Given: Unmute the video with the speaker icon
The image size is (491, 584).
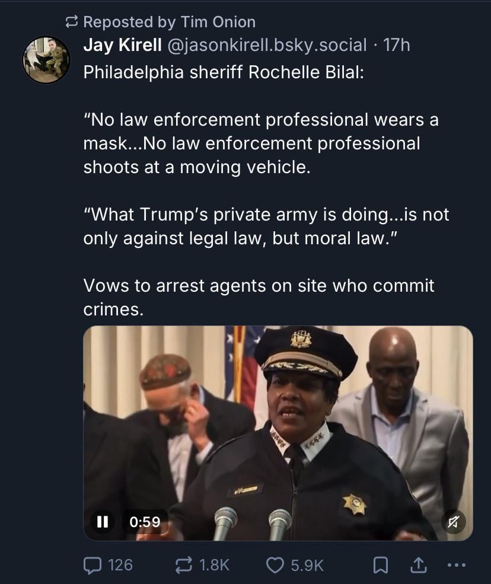Looking at the screenshot, I should 454,522.
